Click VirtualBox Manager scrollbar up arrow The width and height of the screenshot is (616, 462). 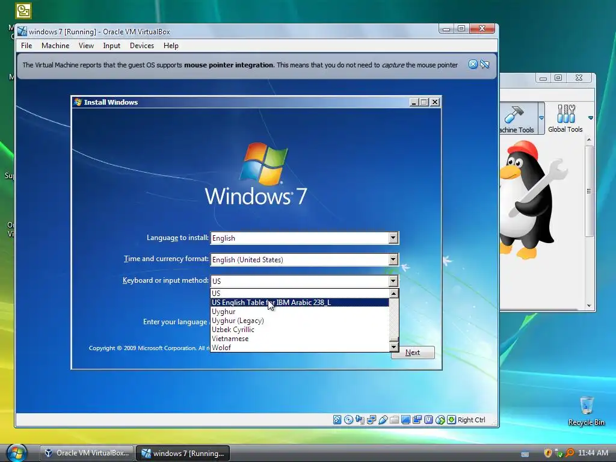point(588,140)
